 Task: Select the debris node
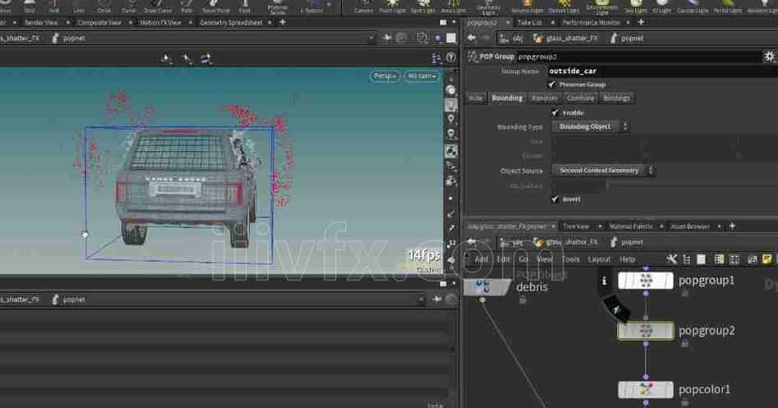coord(486,287)
